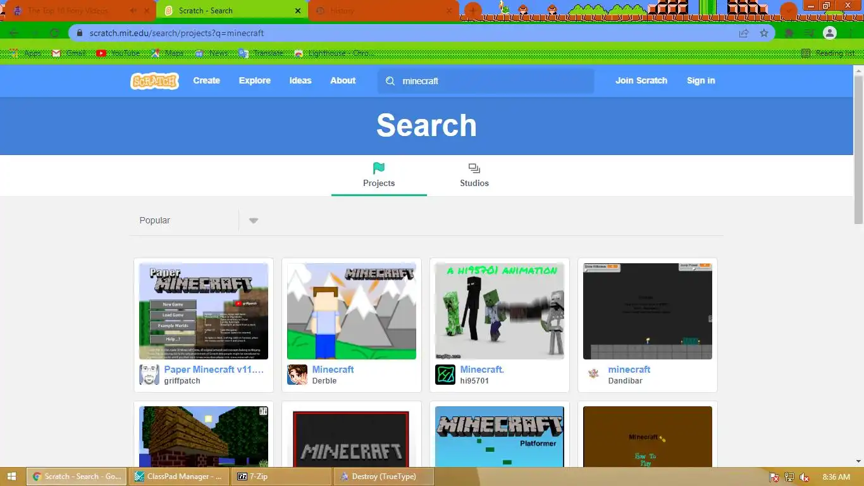
Task: Open the Ideas menu item
Action: click(x=300, y=80)
